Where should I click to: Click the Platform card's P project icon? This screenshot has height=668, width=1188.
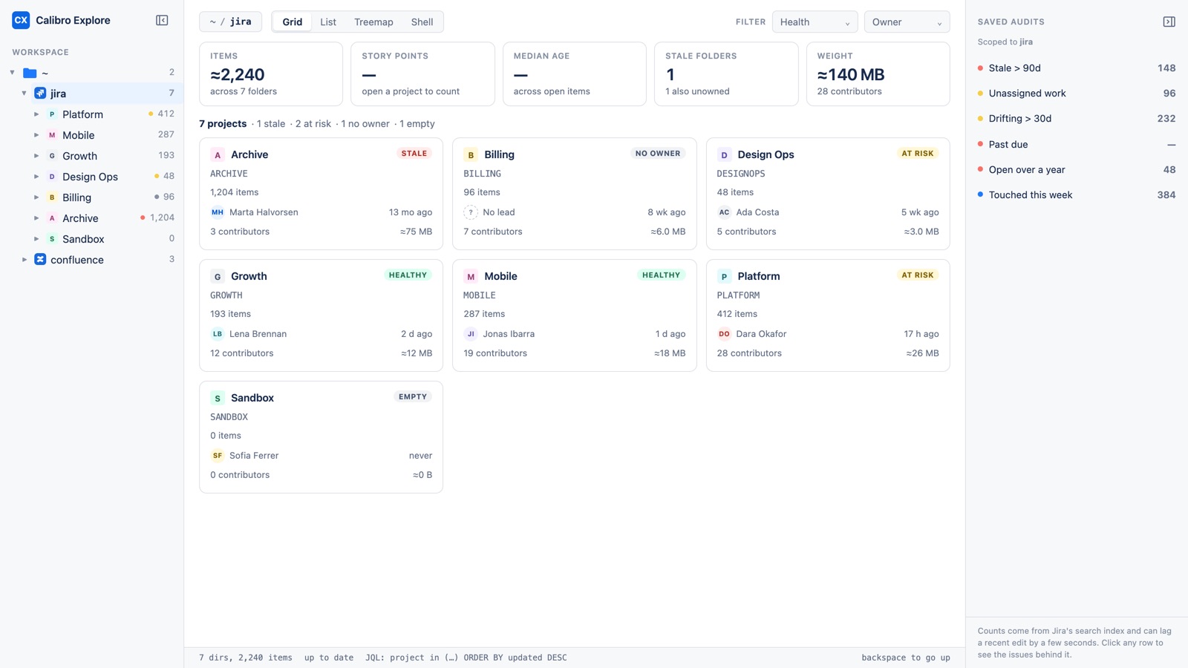724,277
